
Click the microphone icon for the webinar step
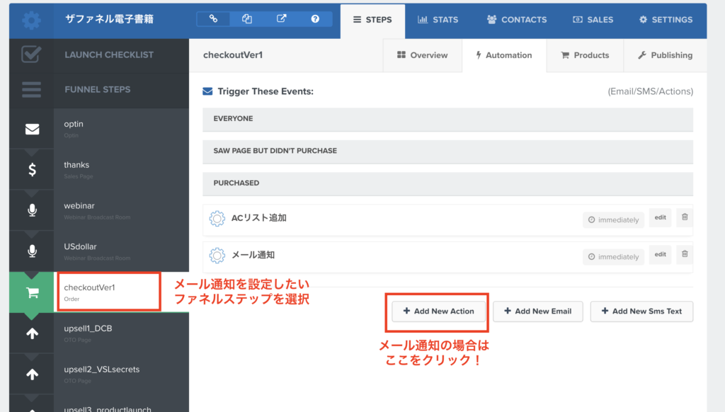click(32, 210)
